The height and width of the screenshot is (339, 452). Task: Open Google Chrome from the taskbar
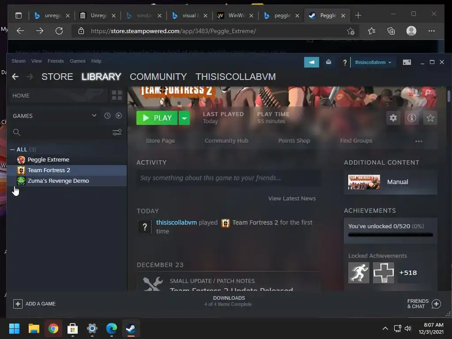coord(53,328)
